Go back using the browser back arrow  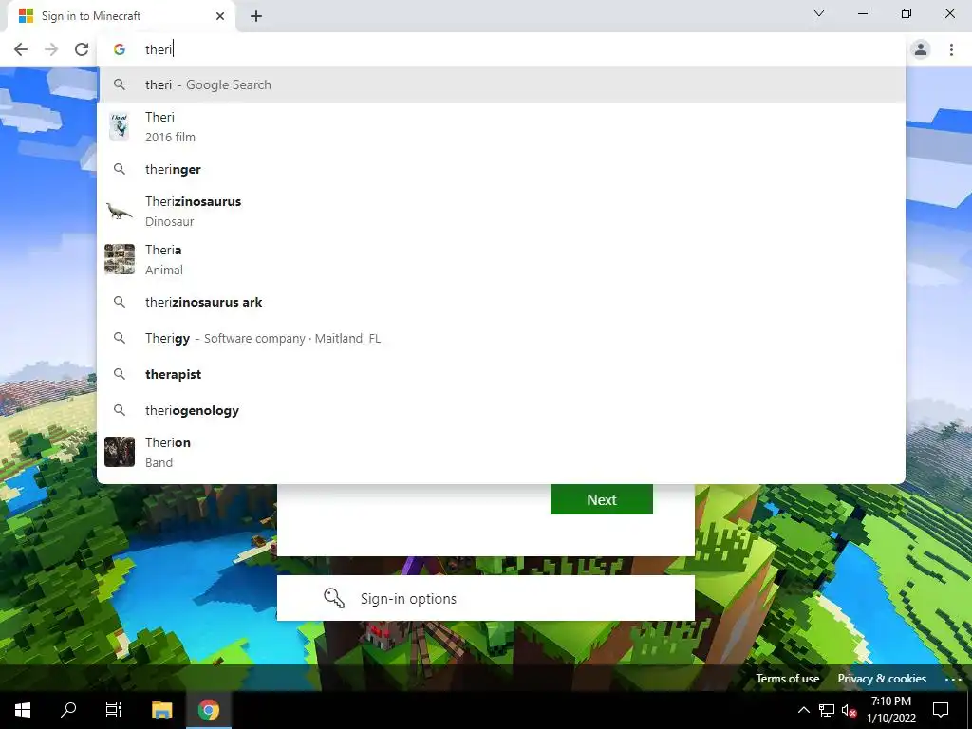(21, 49)
